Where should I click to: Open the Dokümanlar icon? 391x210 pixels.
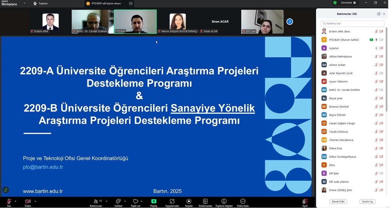pyautogui.click(x=205, y=201)
